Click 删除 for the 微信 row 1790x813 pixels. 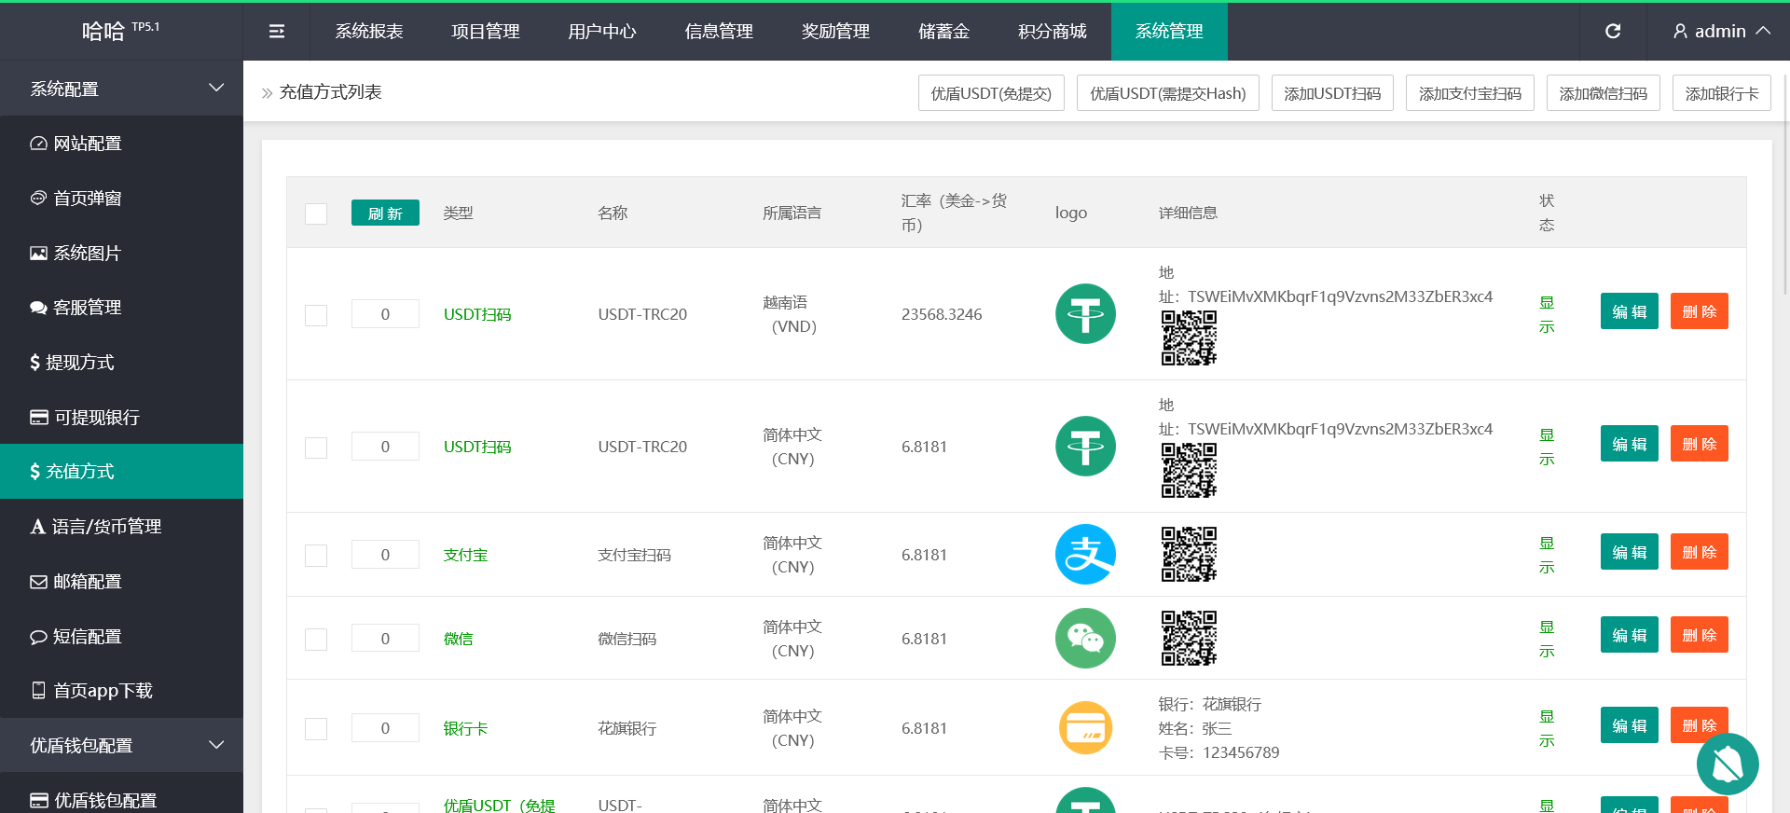1699,635
